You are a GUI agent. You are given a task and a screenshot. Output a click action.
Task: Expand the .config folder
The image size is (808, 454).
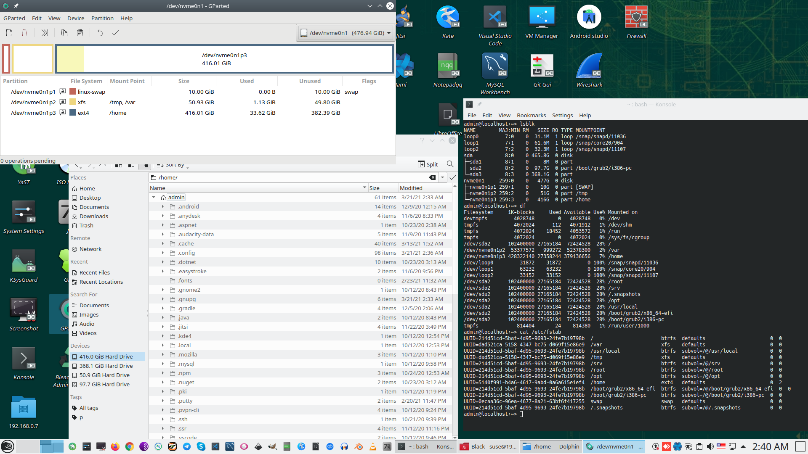click(x=163, y=253)
